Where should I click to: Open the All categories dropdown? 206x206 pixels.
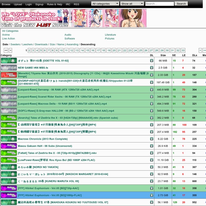click(x=105, y=4)
